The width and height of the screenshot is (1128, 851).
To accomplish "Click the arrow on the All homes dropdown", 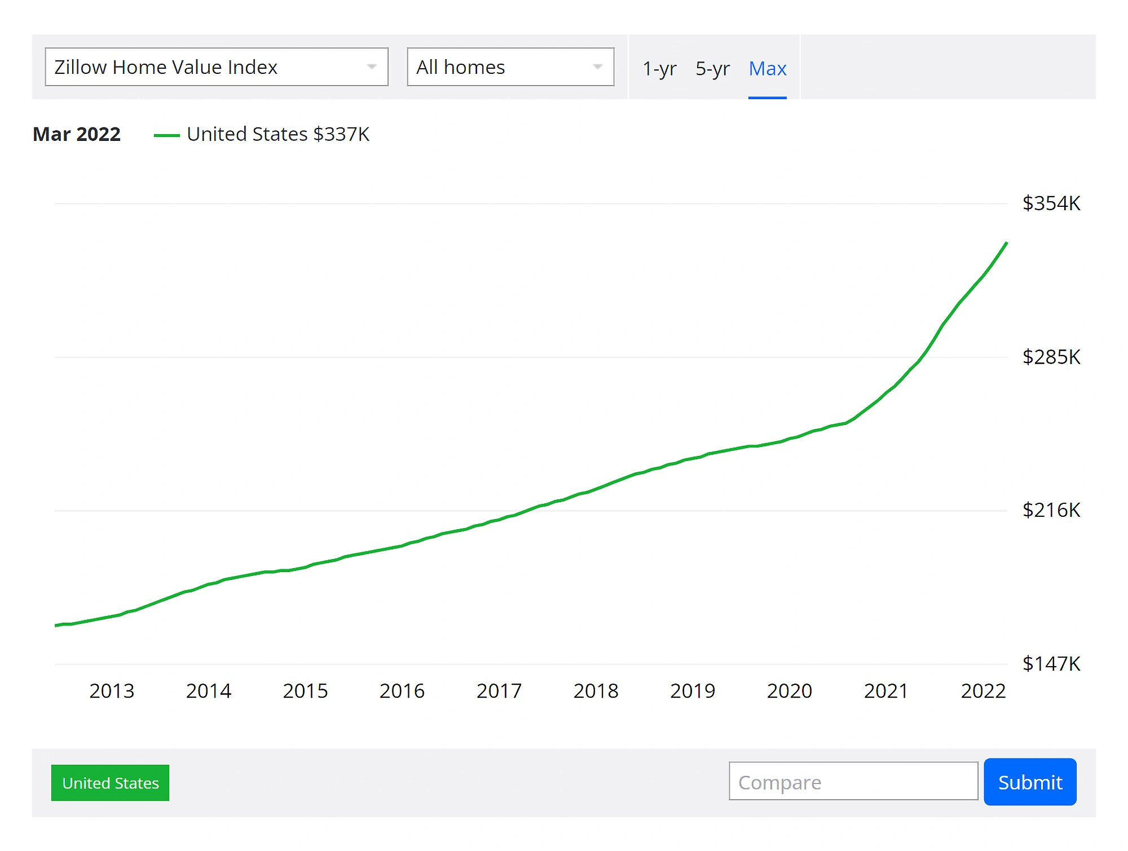I will tap(597, 67).
